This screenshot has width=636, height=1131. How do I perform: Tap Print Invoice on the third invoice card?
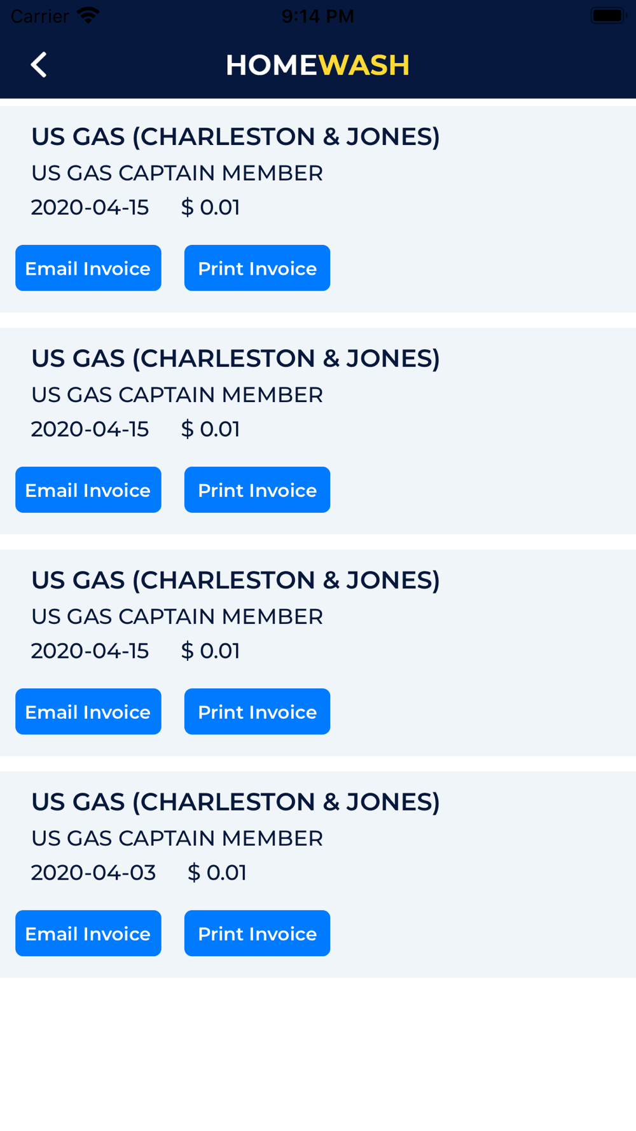[x=257, y=711]
